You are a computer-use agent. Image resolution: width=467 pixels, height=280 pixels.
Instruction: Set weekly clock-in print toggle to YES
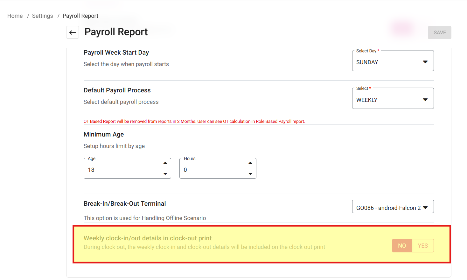tap(422, 246)
